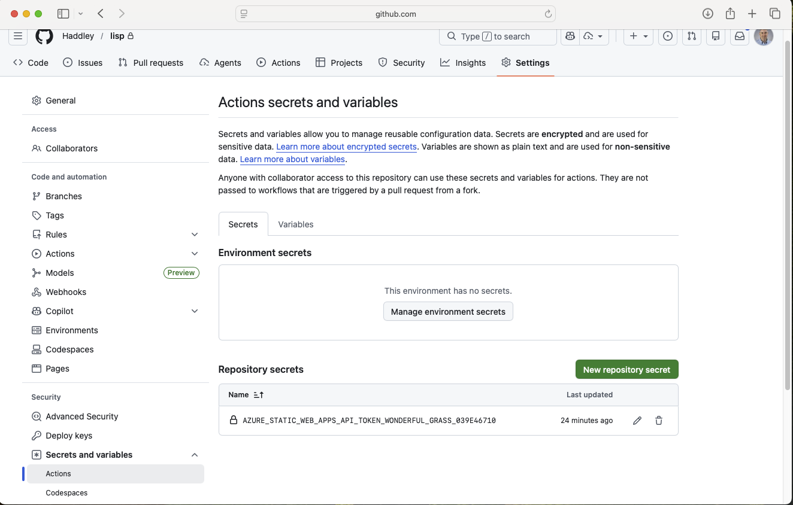This screenshot has height=505, width=793.
Task: Click the New repository secret button
Action: (x=626, y=369)
